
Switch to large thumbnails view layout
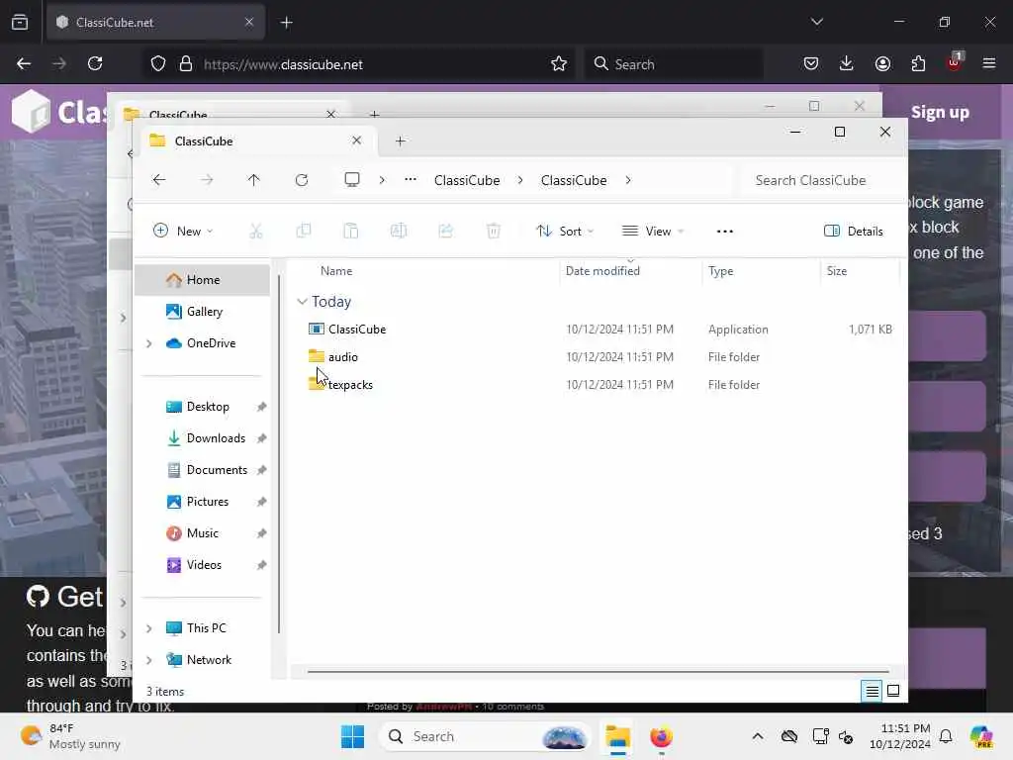point(893,691)
